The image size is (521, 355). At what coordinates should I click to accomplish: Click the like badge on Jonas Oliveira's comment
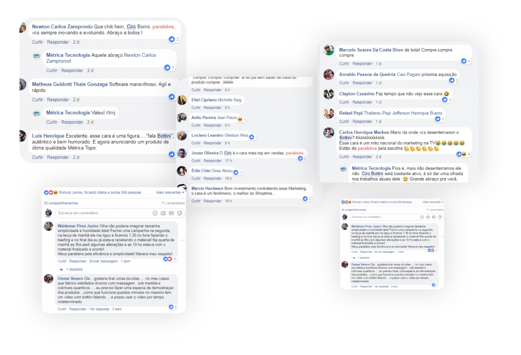302,158
